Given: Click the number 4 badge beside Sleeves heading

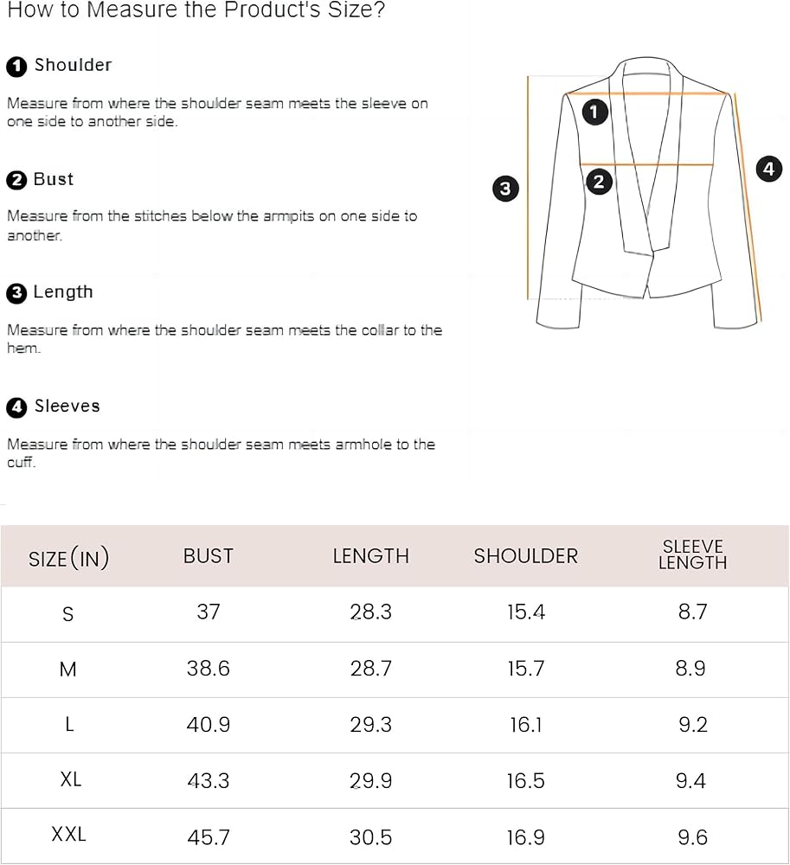Looking at the screenshot, I should click(16, 408).
